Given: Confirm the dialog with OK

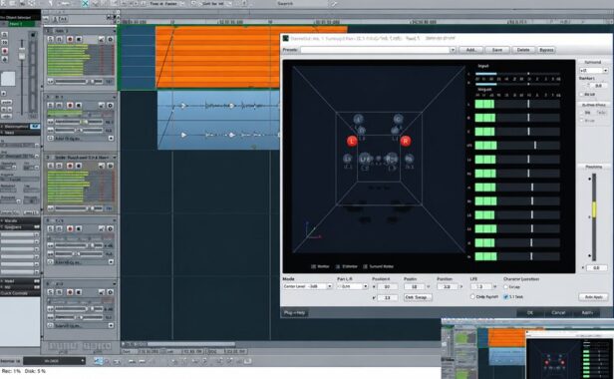Looking at the screenshot, I should (530, 313).
